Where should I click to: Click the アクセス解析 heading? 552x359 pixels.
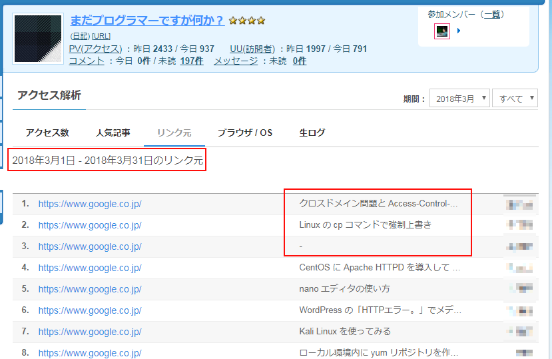tap(49, 95)
